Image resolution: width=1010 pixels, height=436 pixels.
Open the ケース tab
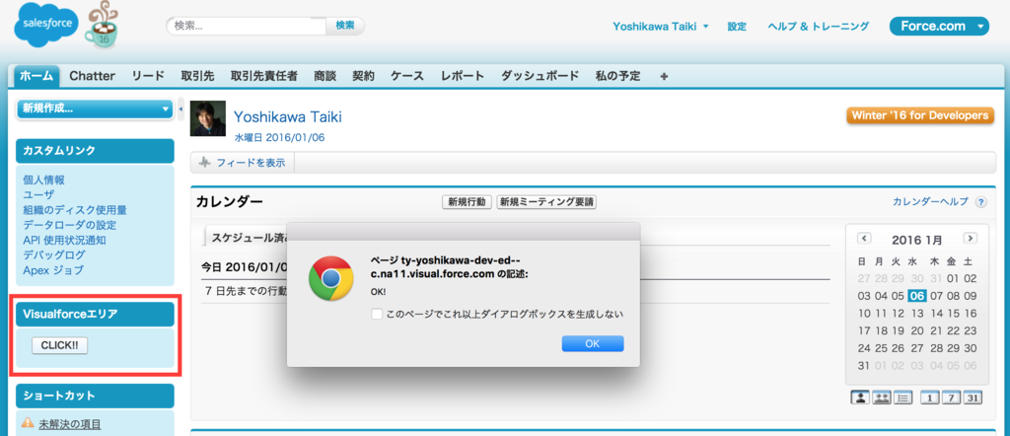(x=407, y=76)
